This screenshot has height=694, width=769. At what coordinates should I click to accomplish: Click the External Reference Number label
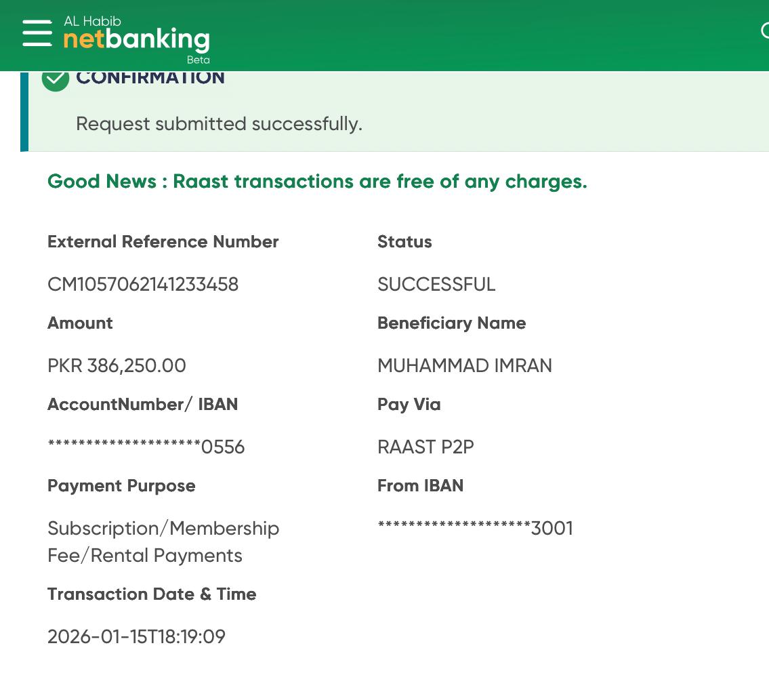click(163, 242)
